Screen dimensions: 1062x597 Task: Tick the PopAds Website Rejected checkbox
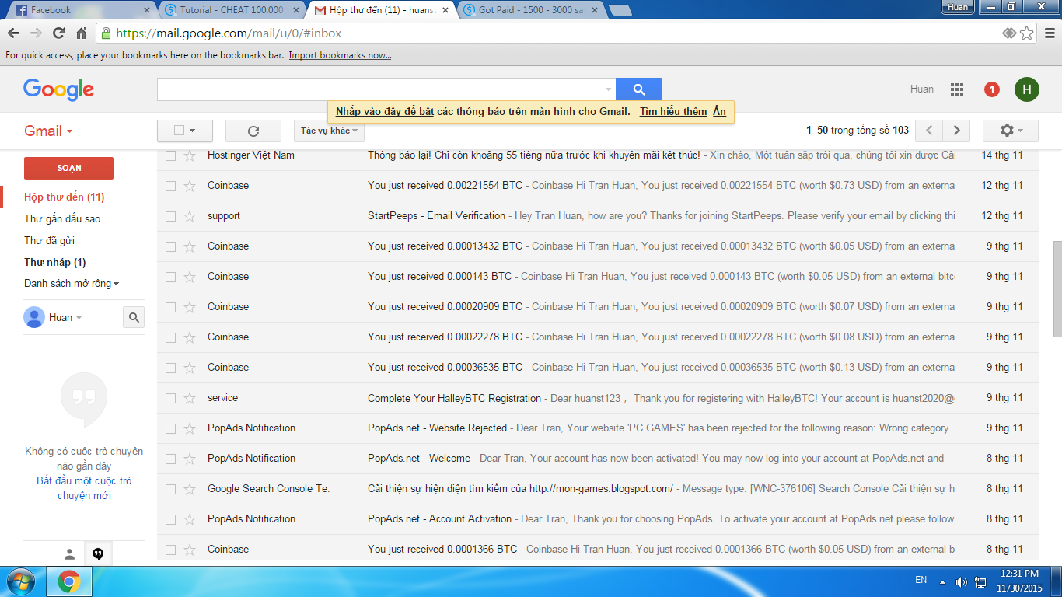[x=171, y=428]
